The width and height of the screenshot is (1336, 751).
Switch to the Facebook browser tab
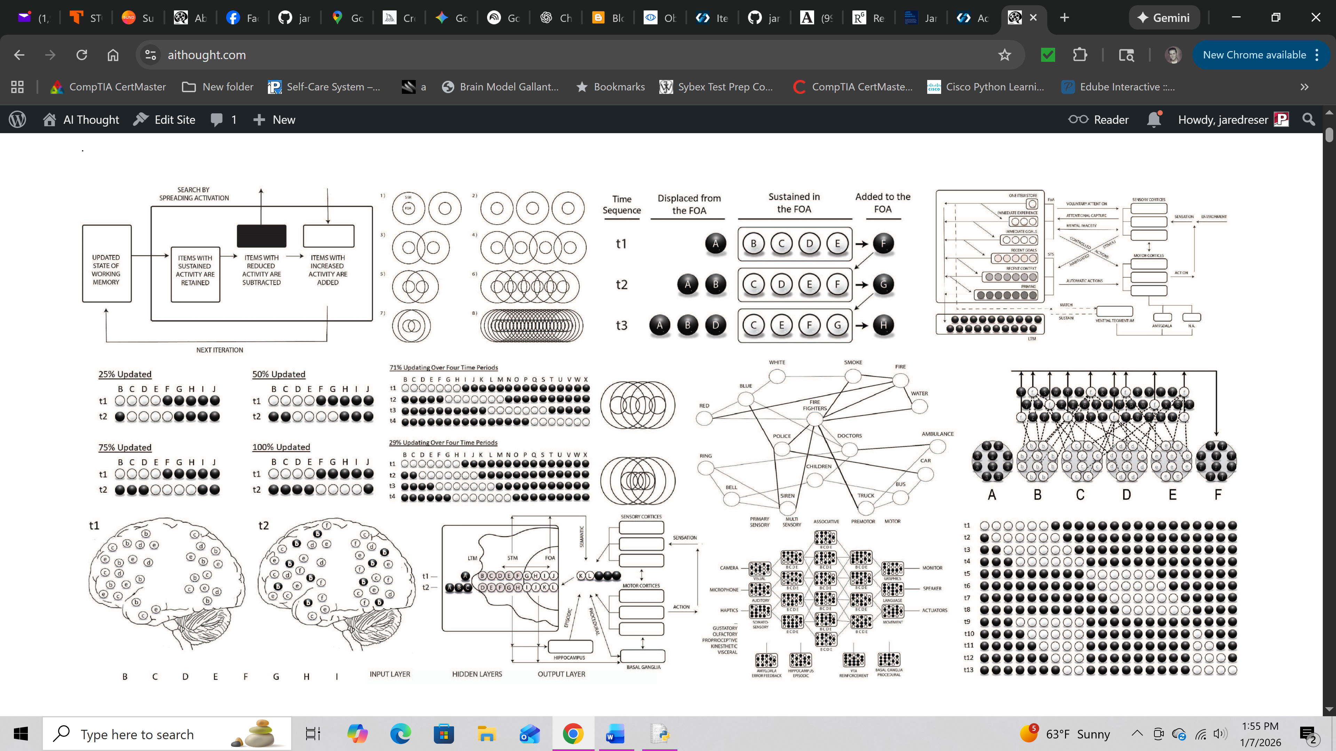[x=243, y=18]
